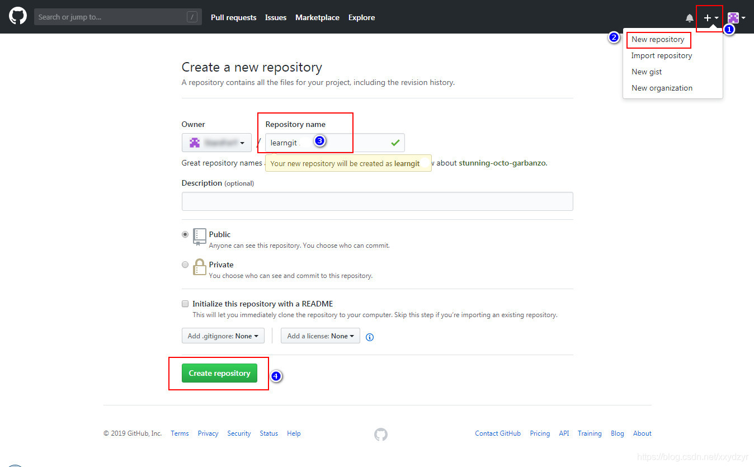Go to Pull requests
Image resolution: width=754 pixels, height=467 pixels.
point(233,17)
